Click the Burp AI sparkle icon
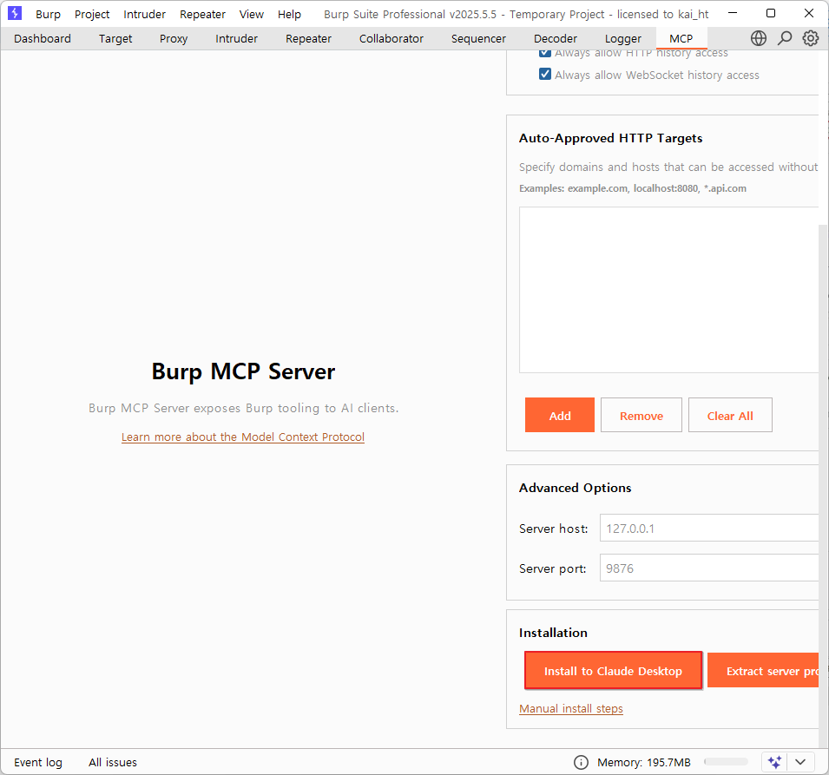The height and width of the screenshot is (775, 829). tap(774, 762)
